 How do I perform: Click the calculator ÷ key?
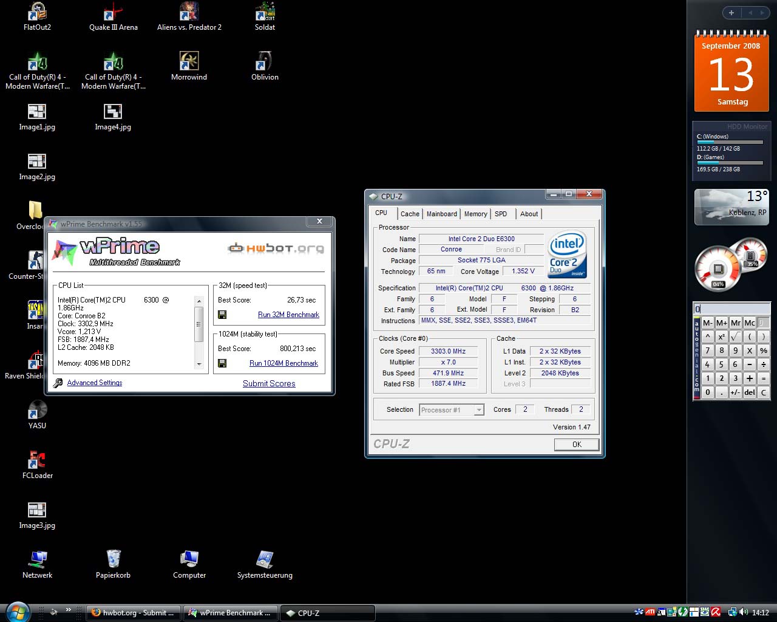pos(764,364)
